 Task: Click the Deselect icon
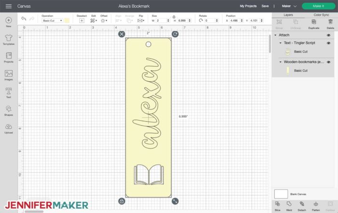pos(82,21)
